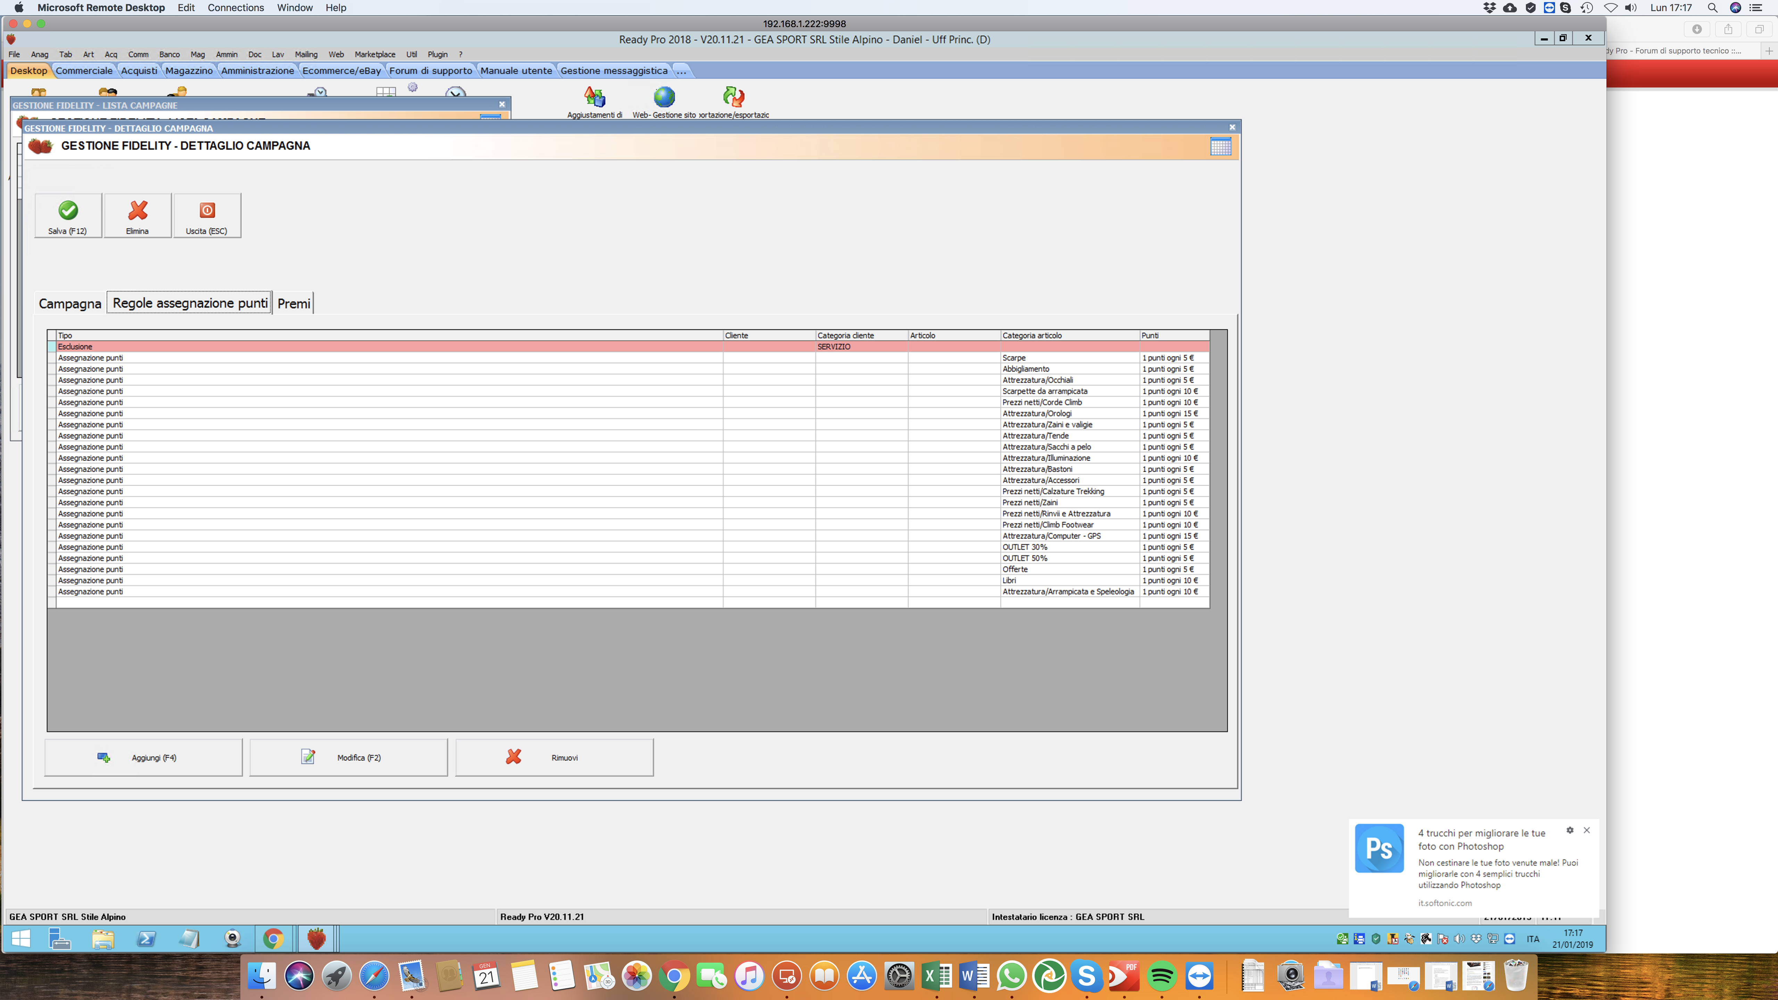Screen dimensions: 1778x1000
Task: Open the Ecommerce/eBay toolbar tab
Action: point(342,70)
